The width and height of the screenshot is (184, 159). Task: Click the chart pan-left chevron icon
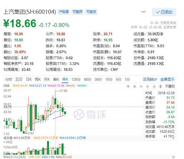coord(147,86)
